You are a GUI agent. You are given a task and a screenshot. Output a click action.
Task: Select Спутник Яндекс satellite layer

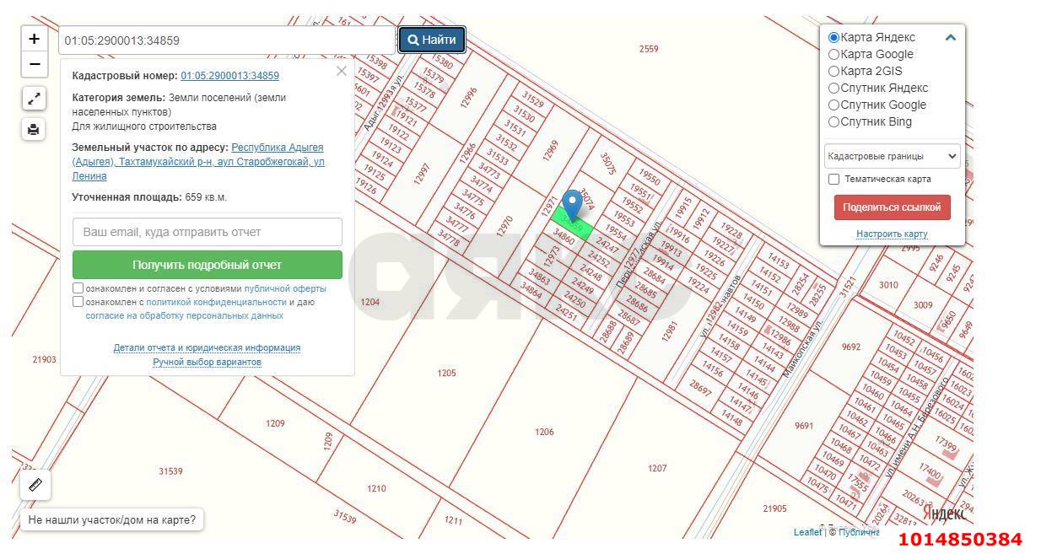[x=834, y=89]
